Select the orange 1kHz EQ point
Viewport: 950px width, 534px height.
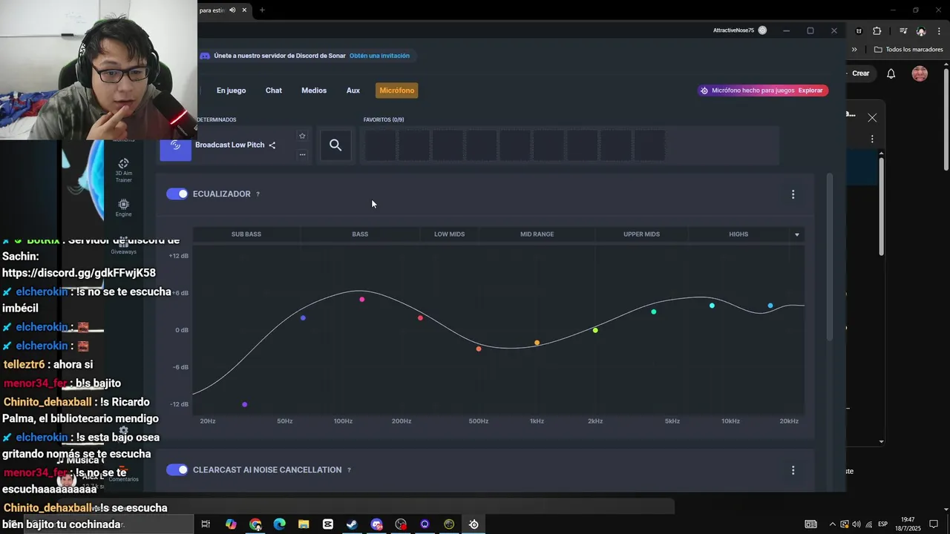[537, 343]
